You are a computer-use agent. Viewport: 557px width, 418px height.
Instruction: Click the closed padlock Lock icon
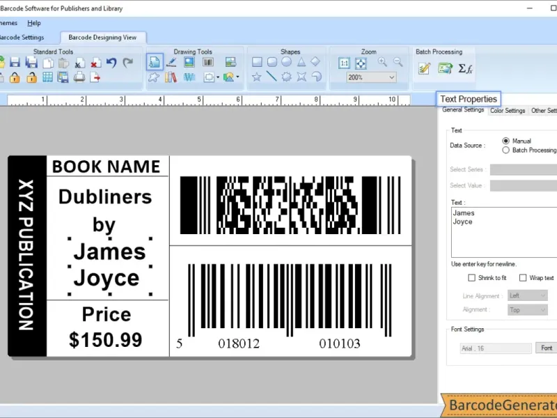(x=15, y=77)
